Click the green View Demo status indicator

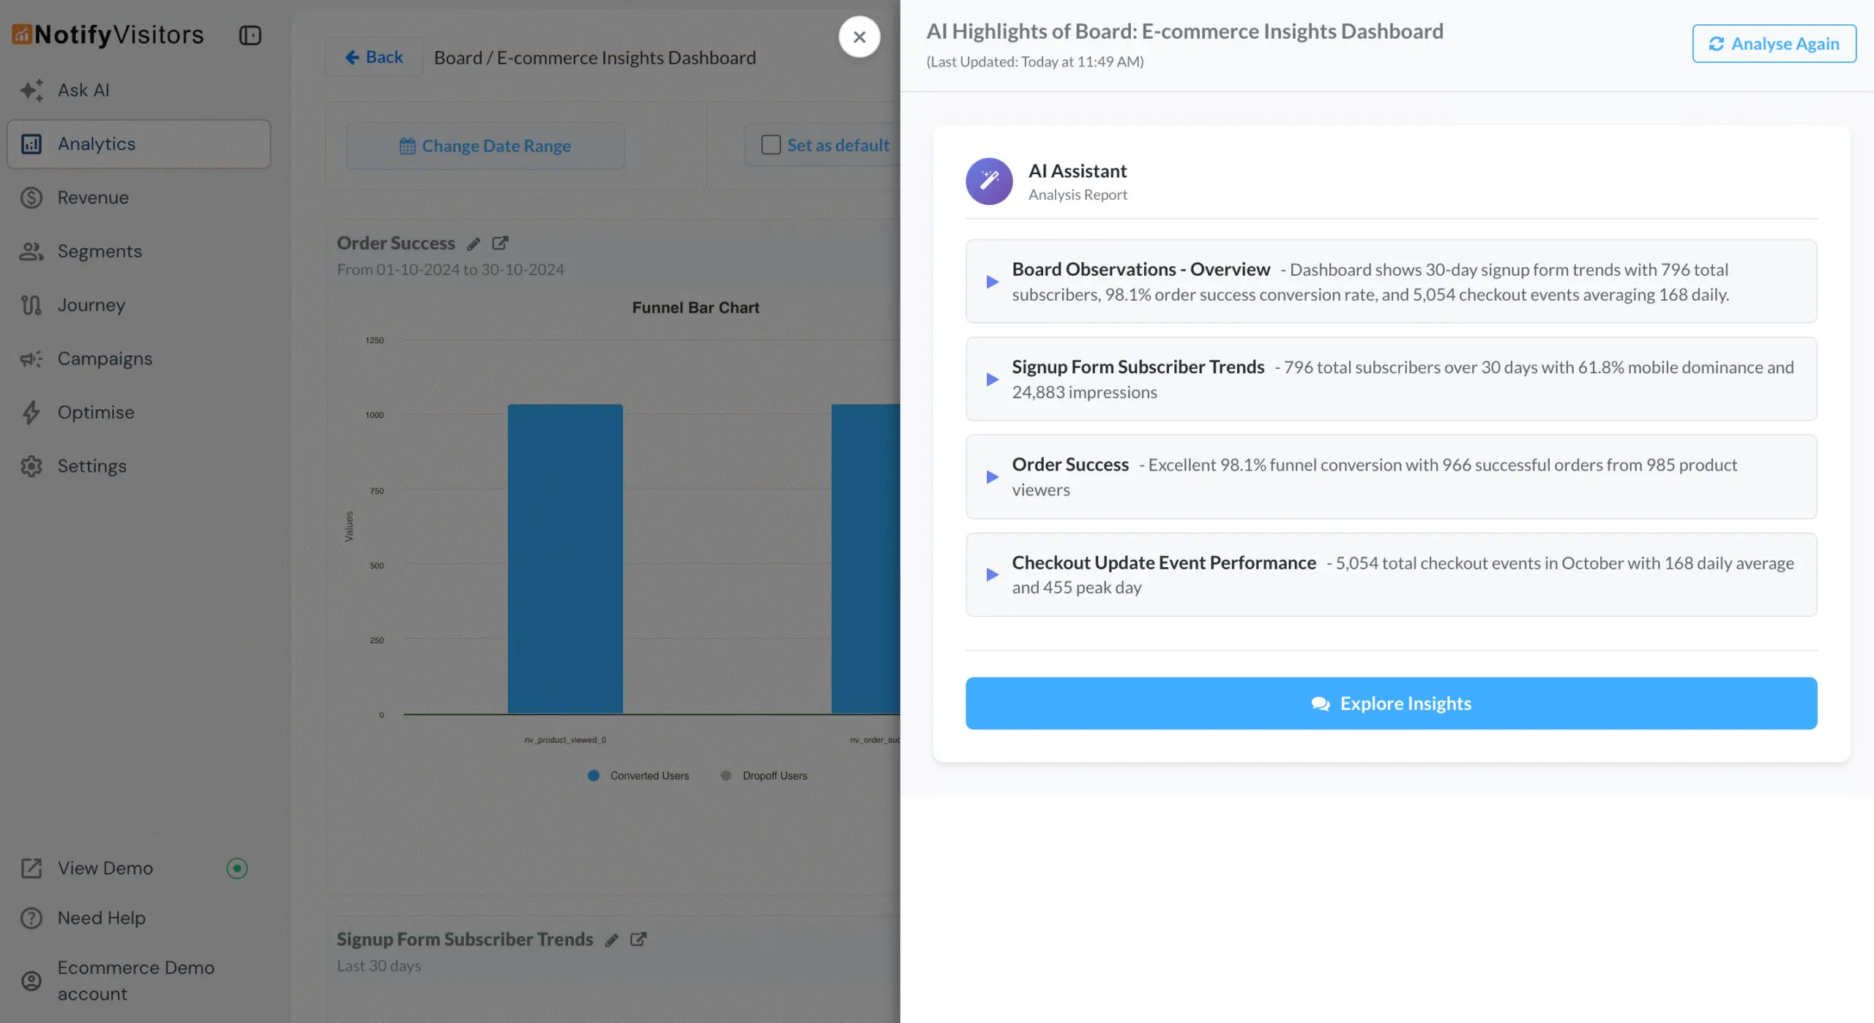[x=236, y=869]
